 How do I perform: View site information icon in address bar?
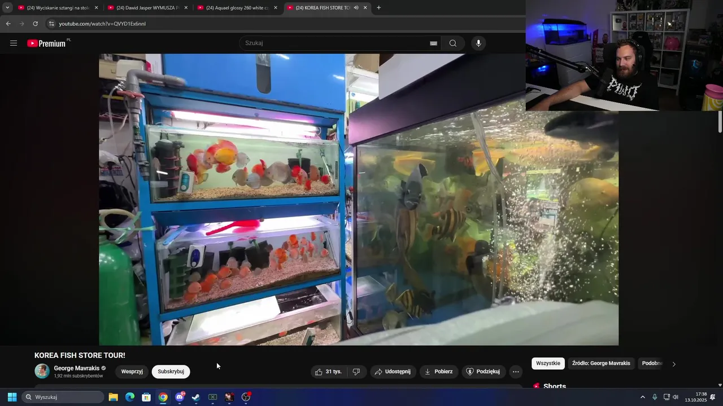51,24
